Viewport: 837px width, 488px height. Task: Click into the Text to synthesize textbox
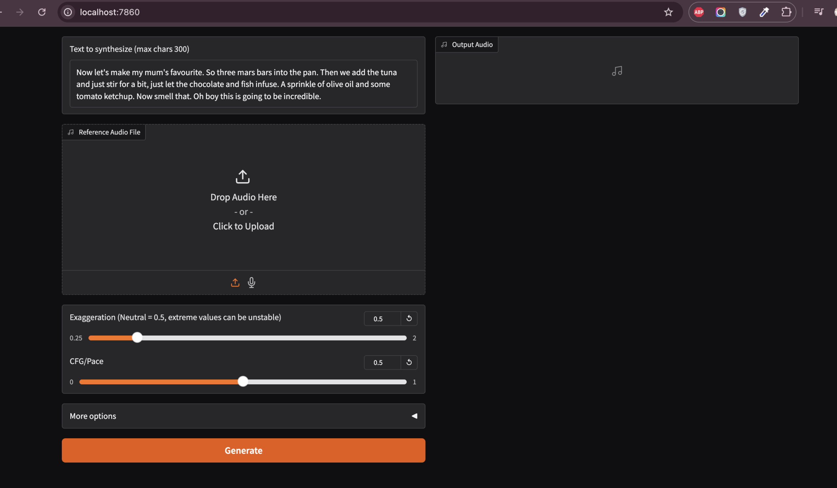[x=243, y=84]
